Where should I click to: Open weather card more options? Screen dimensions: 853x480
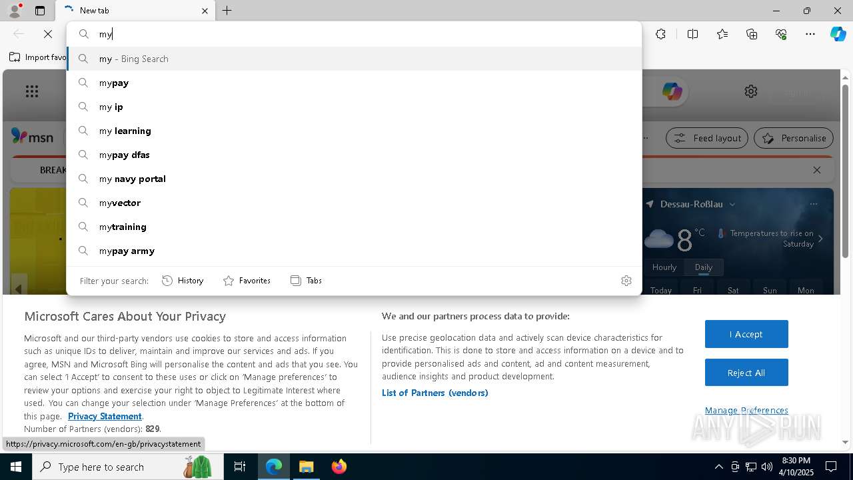pyautogui.click(x=814, y=204)
